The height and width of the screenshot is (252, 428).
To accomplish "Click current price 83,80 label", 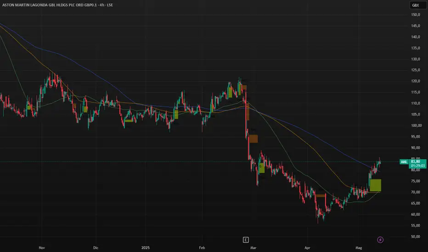I will tap(416, 162).
